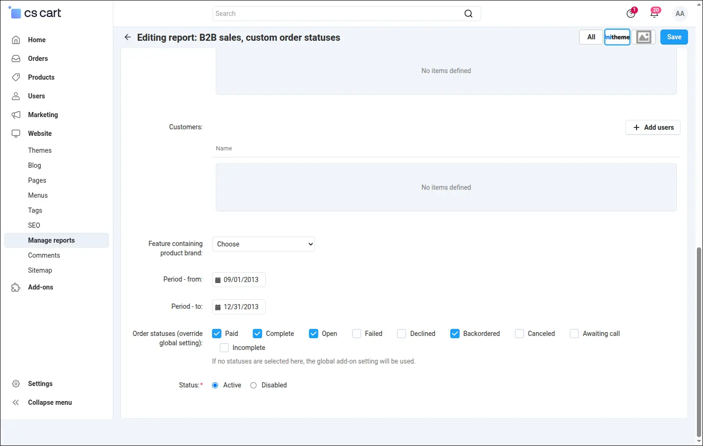The width and height of the screenshot is (703, 446).
Task: Open the notifications bell
Action: click(x=654, y=14)
